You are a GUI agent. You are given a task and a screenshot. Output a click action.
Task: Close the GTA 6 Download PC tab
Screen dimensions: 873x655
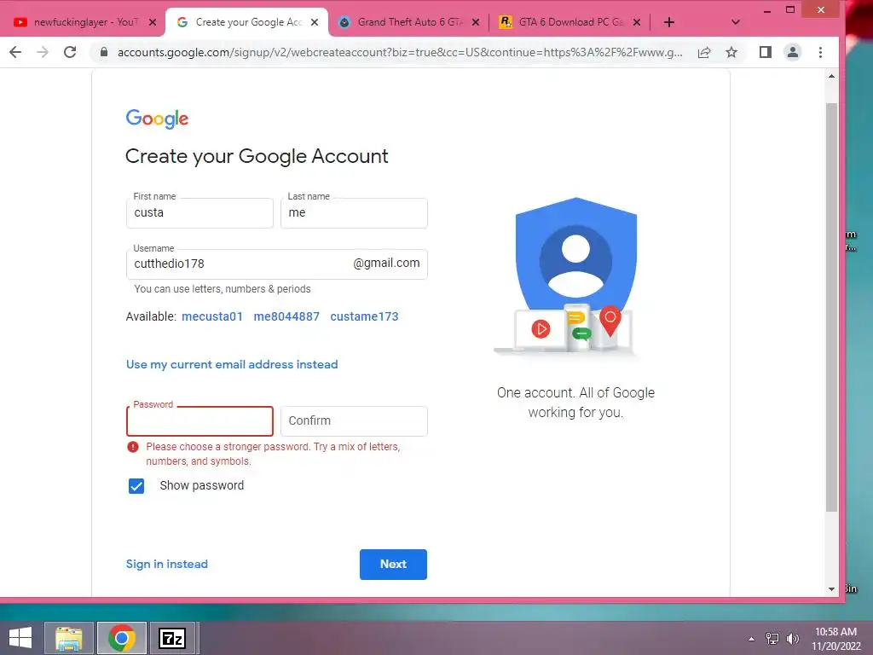637,22
